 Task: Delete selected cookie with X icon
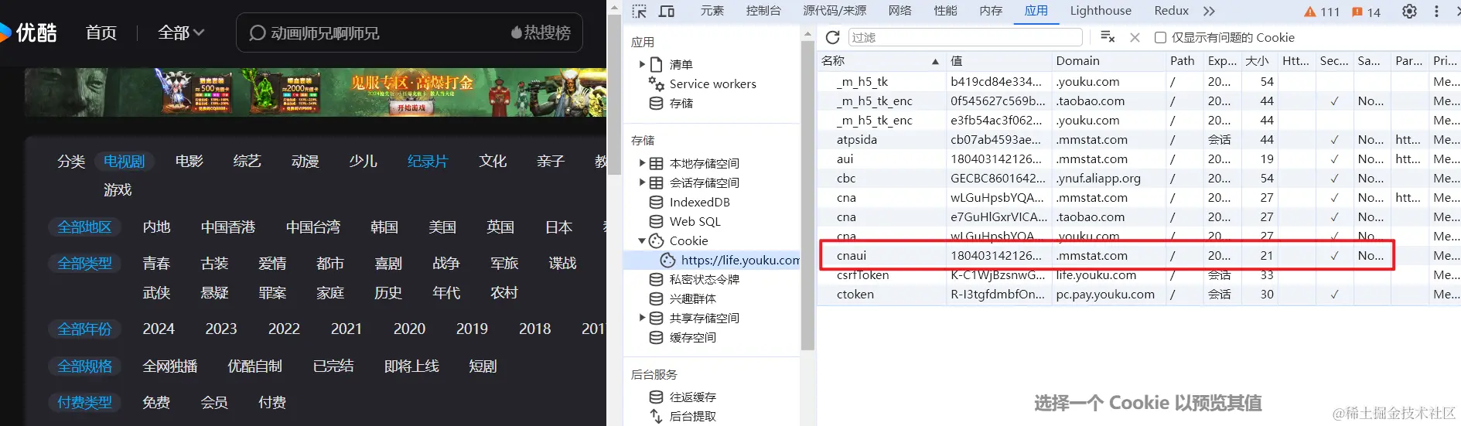point(1135,37)
